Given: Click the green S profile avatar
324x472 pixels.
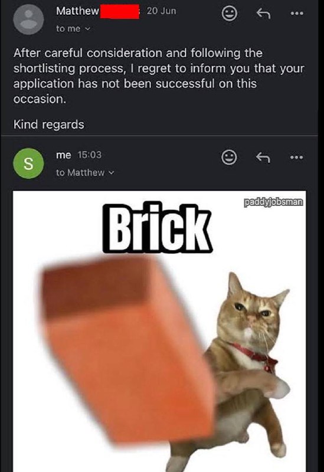Looking at the screenshot, I should tap(28, 163).
